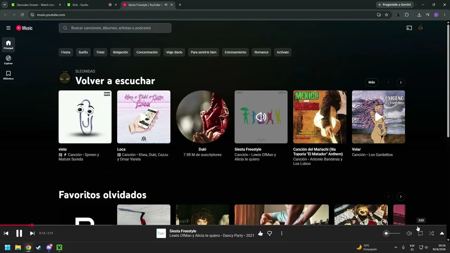Open the Lewis OfMan artist link under Siesta Freestyle card
The height and width of the screenshot is (253, 450).
262,155
